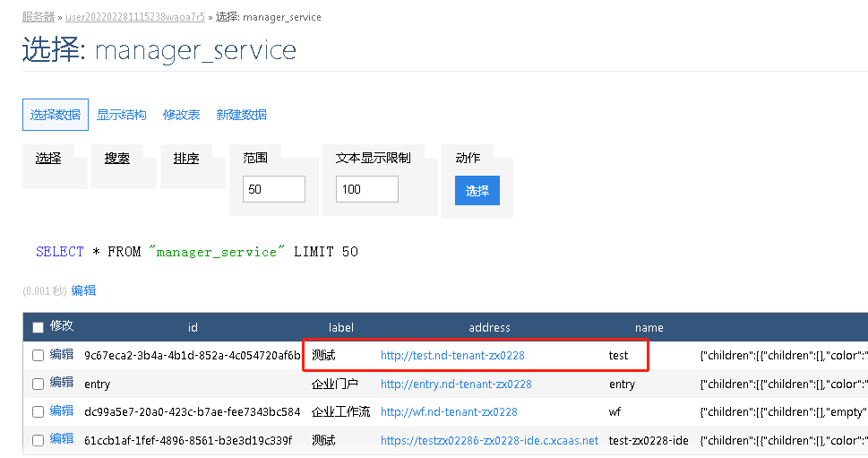This screenshot has width=868, height=458.
Task: Open the testzx02286 ide.c.xcaas.net address link
Action: (489, 440)
